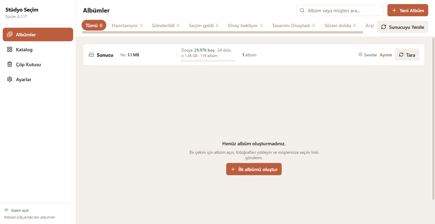
Task: Select the Albümler sidebar item
Action: pos(38,35)
